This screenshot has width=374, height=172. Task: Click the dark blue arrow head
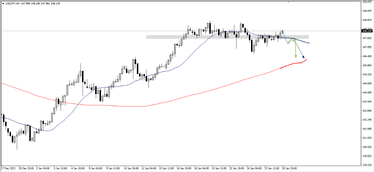coord(303,57)
